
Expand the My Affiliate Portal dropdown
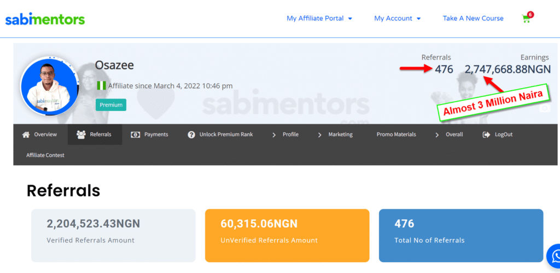(x=319, y=19)
